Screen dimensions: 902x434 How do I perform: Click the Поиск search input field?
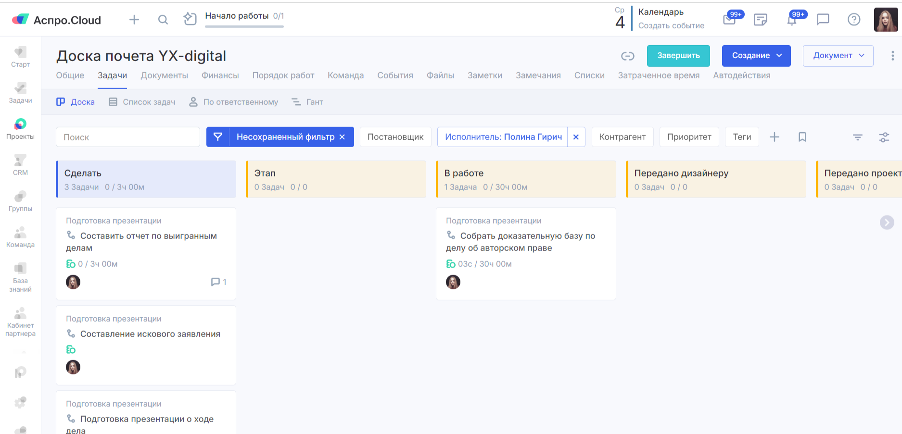click(128, 137)
